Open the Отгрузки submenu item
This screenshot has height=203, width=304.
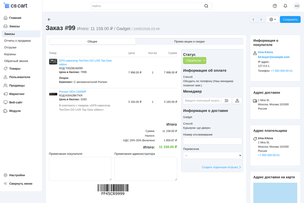point(10,47)
